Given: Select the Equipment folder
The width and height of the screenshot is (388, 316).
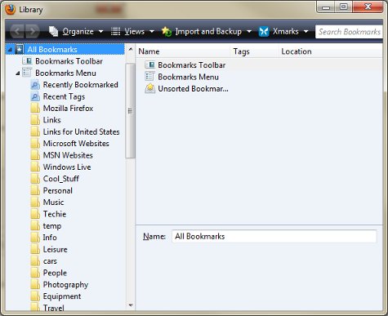Looking at the screenshot, I should pyautogui.click(x=62, y=296).
